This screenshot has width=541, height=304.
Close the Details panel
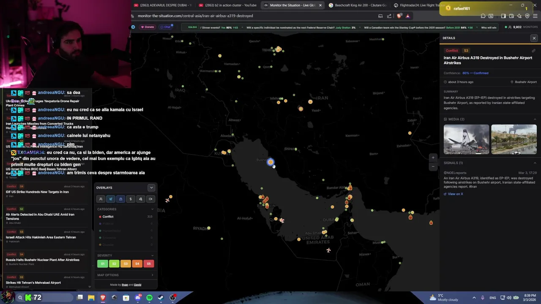(x=534, y=38)
